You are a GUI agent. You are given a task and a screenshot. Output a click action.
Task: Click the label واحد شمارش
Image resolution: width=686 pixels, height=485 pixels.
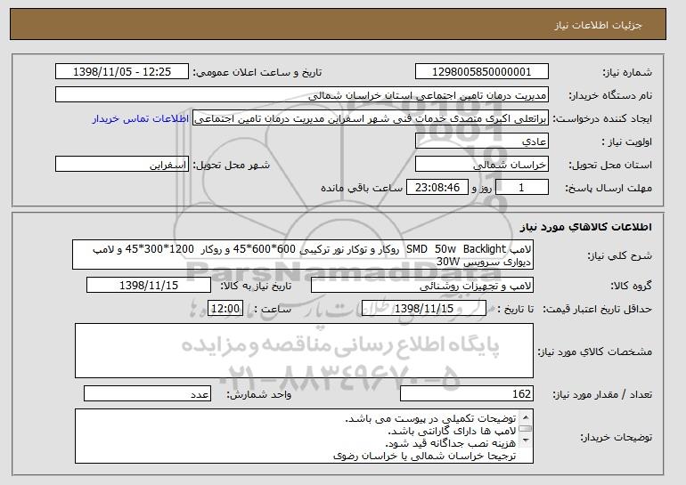pos(258,394)
